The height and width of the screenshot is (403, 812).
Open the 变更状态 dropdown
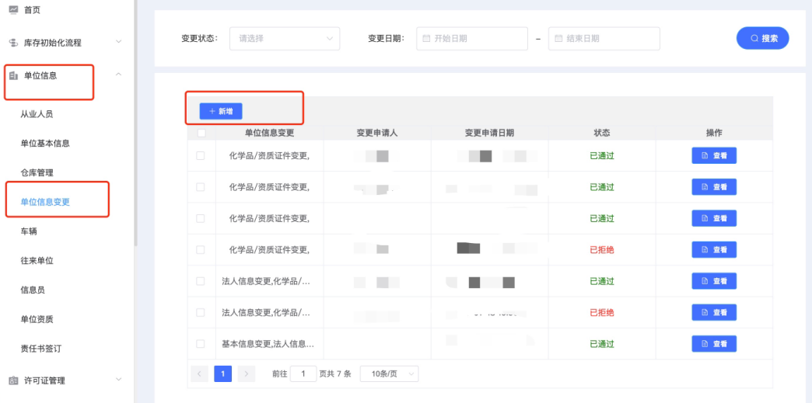point(284,39)
